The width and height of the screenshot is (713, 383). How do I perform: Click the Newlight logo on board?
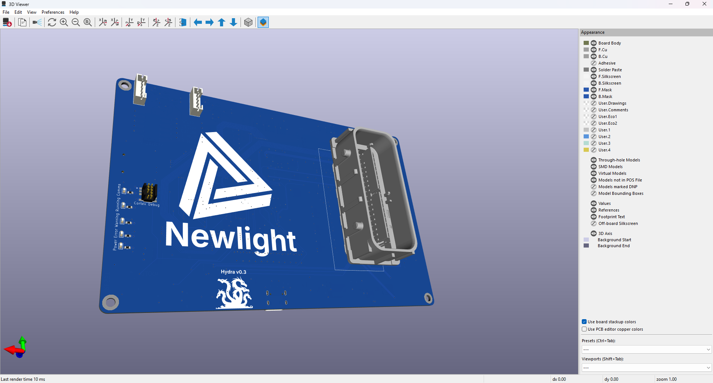pyautogui.click(x=230, y=195)
